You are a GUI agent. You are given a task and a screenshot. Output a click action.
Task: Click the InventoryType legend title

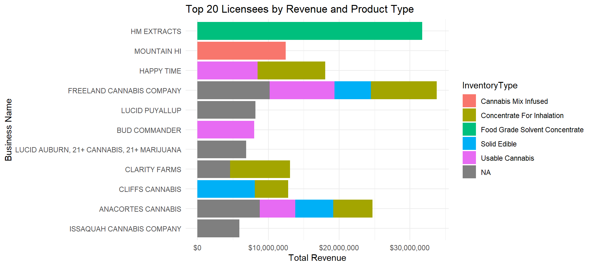pyautogui.click(x=490, y=86)
